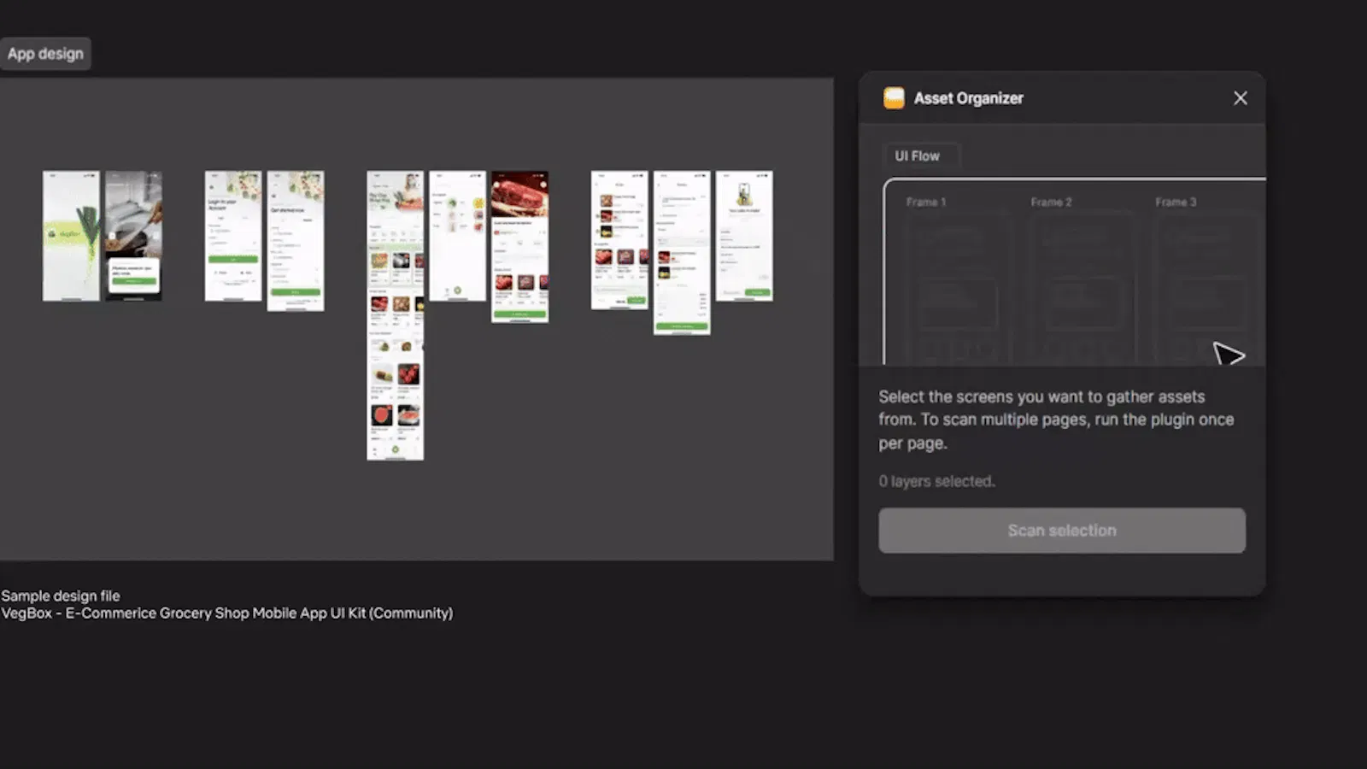
Task: Click the Asset Organizer plugin icon
Action: click(x=894, y=98)
